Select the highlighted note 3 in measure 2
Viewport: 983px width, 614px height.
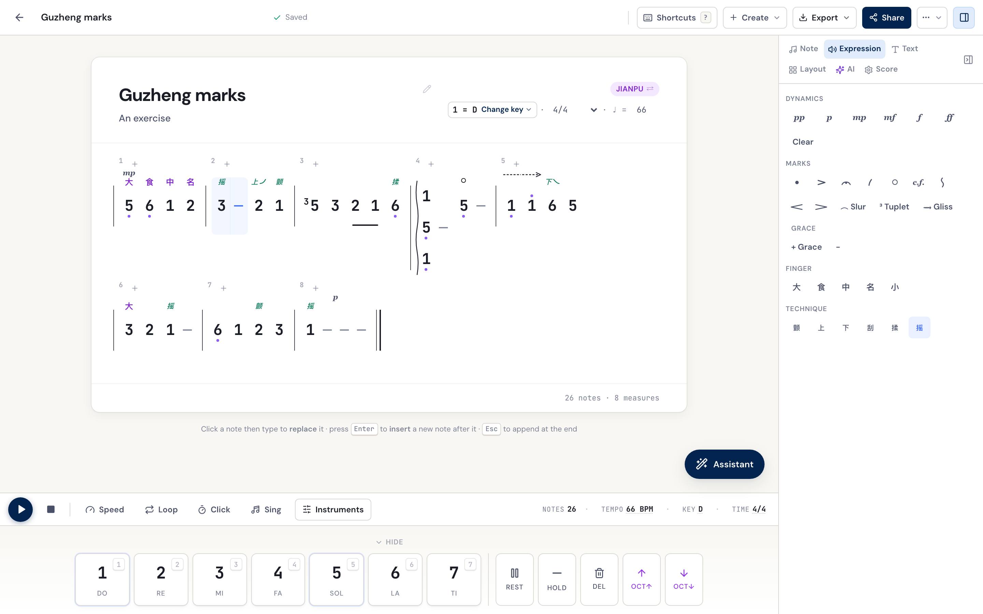click(222, 206)
